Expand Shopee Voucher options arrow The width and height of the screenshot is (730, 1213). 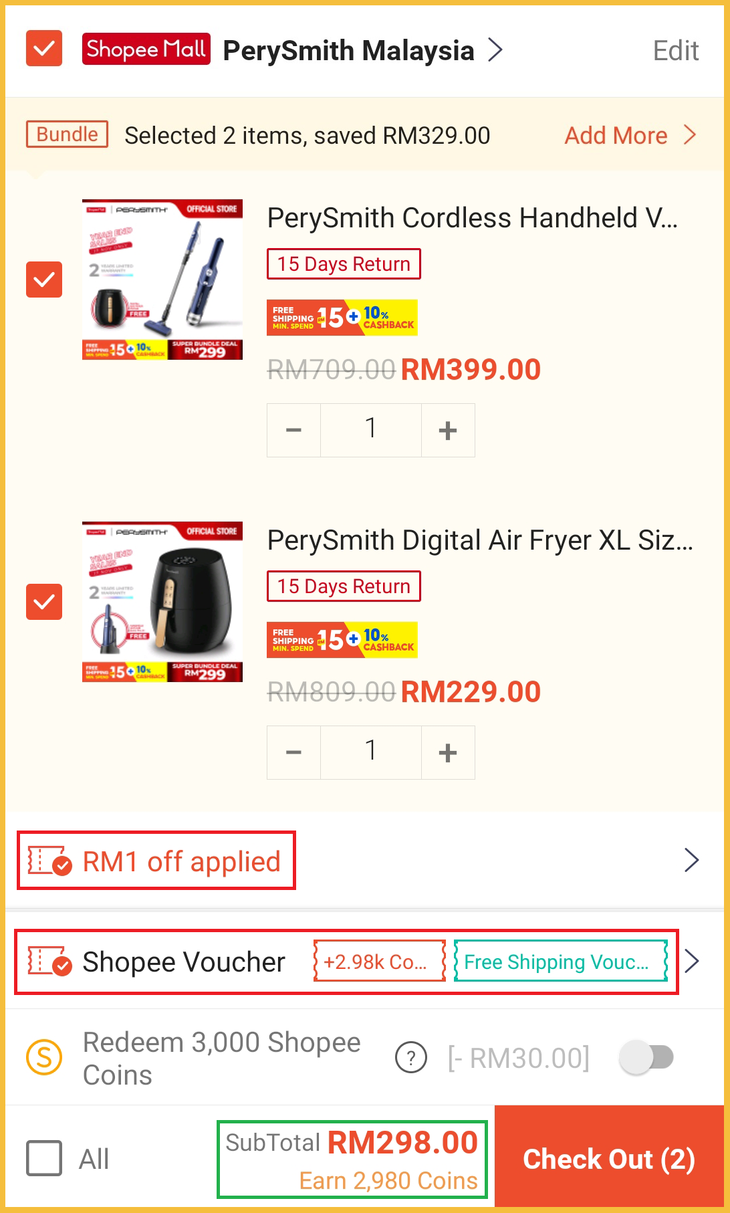click(692, 962)
